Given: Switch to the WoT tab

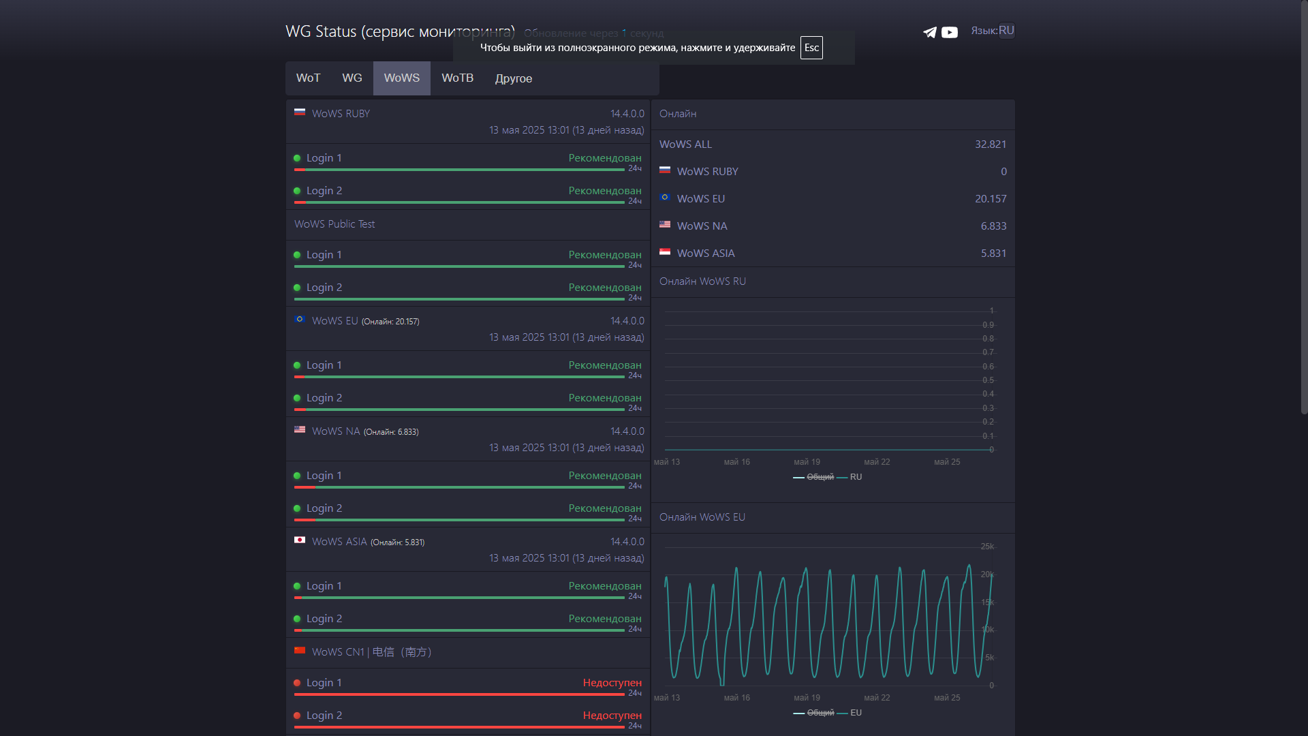Looking at the screenshot, I should coord(308,78).
